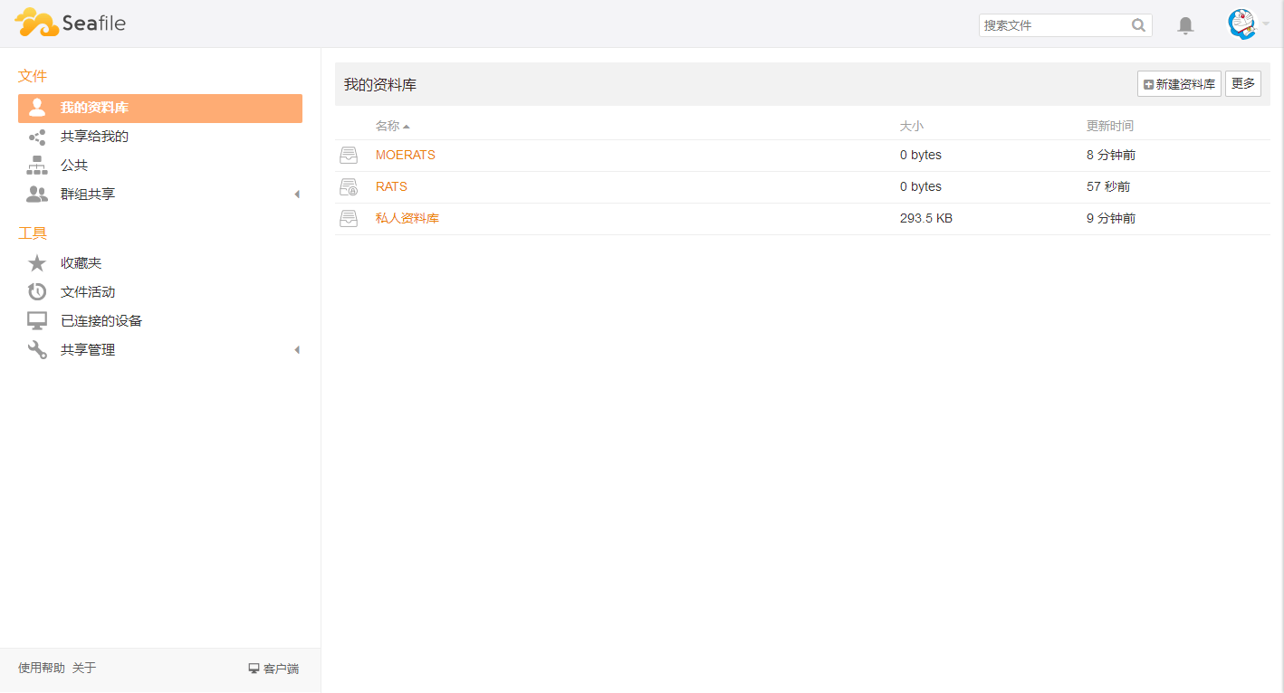Sort libraries by 名称 column

pos(388,126)
